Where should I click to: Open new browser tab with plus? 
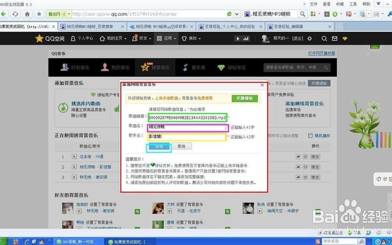[339, 26]
